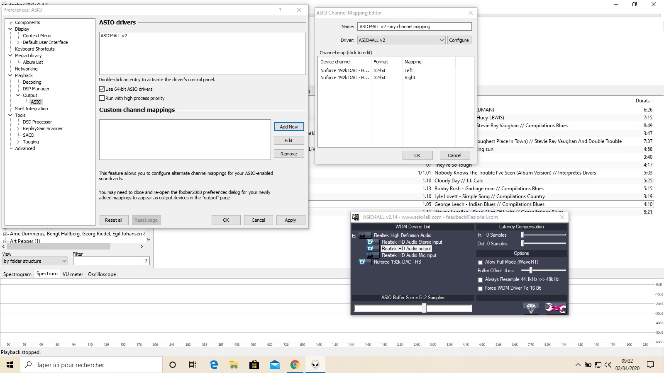
Task: Open Google Chrome from the taskbar
Action: tap(295, 365)
